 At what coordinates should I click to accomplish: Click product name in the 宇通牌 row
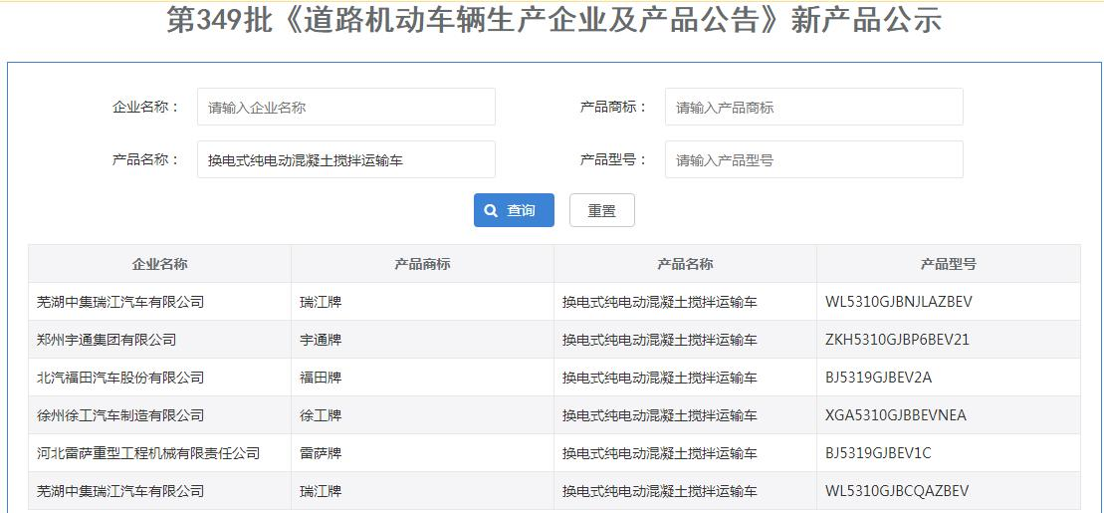pyautogui.click(x=660, y=340)
